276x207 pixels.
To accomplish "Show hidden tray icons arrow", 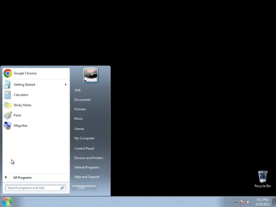I will click(229, 202).
